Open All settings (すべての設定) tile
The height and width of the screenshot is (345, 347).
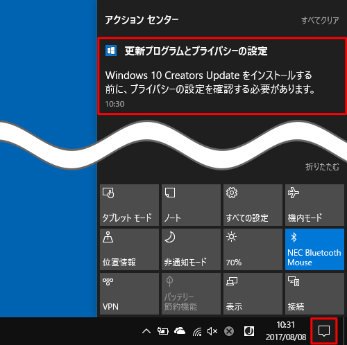pos(253,205)
